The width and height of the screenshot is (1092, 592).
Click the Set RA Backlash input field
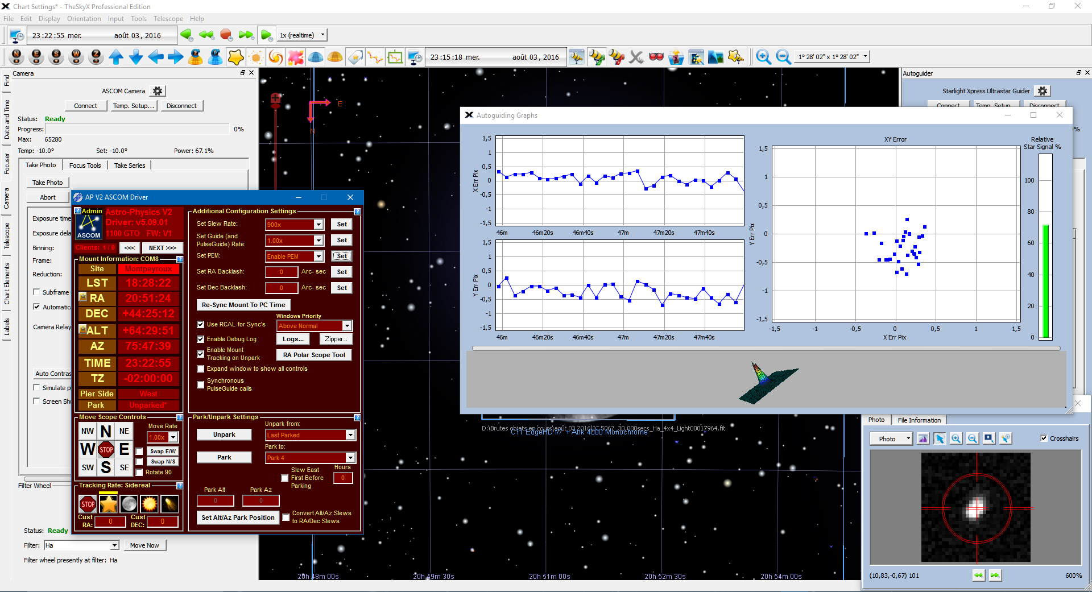(x=281, y=272)
